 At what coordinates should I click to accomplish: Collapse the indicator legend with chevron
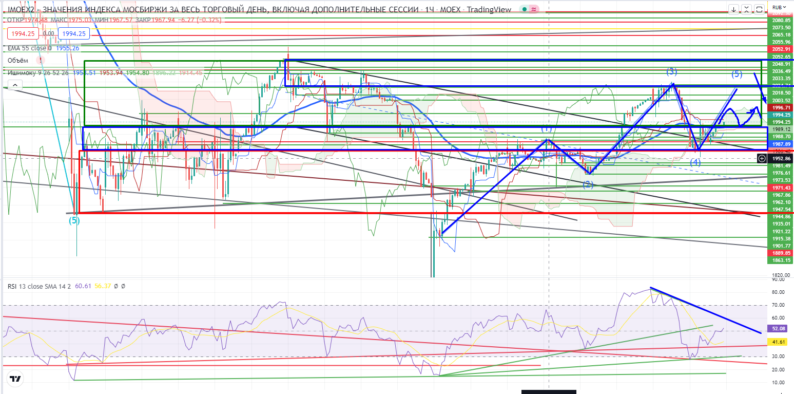click(15, 85)
